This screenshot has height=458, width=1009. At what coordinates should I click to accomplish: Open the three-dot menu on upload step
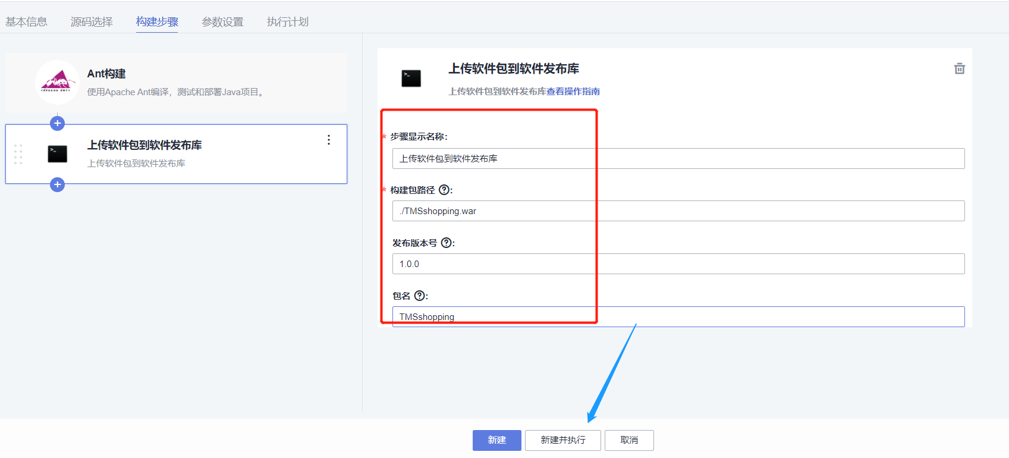(x=329, y=140)
